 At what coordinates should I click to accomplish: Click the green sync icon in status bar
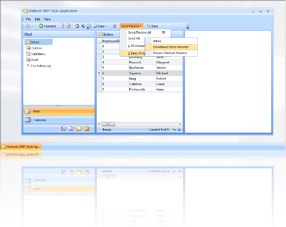pyautogui.click(x=174, y=129)
